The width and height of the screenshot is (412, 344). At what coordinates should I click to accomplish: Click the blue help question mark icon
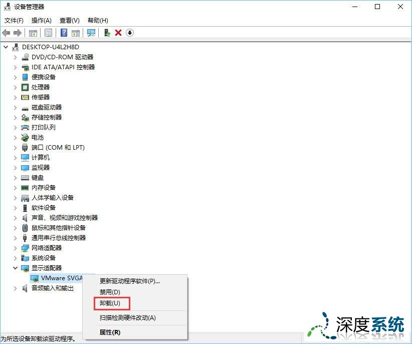tap(64, 33)
